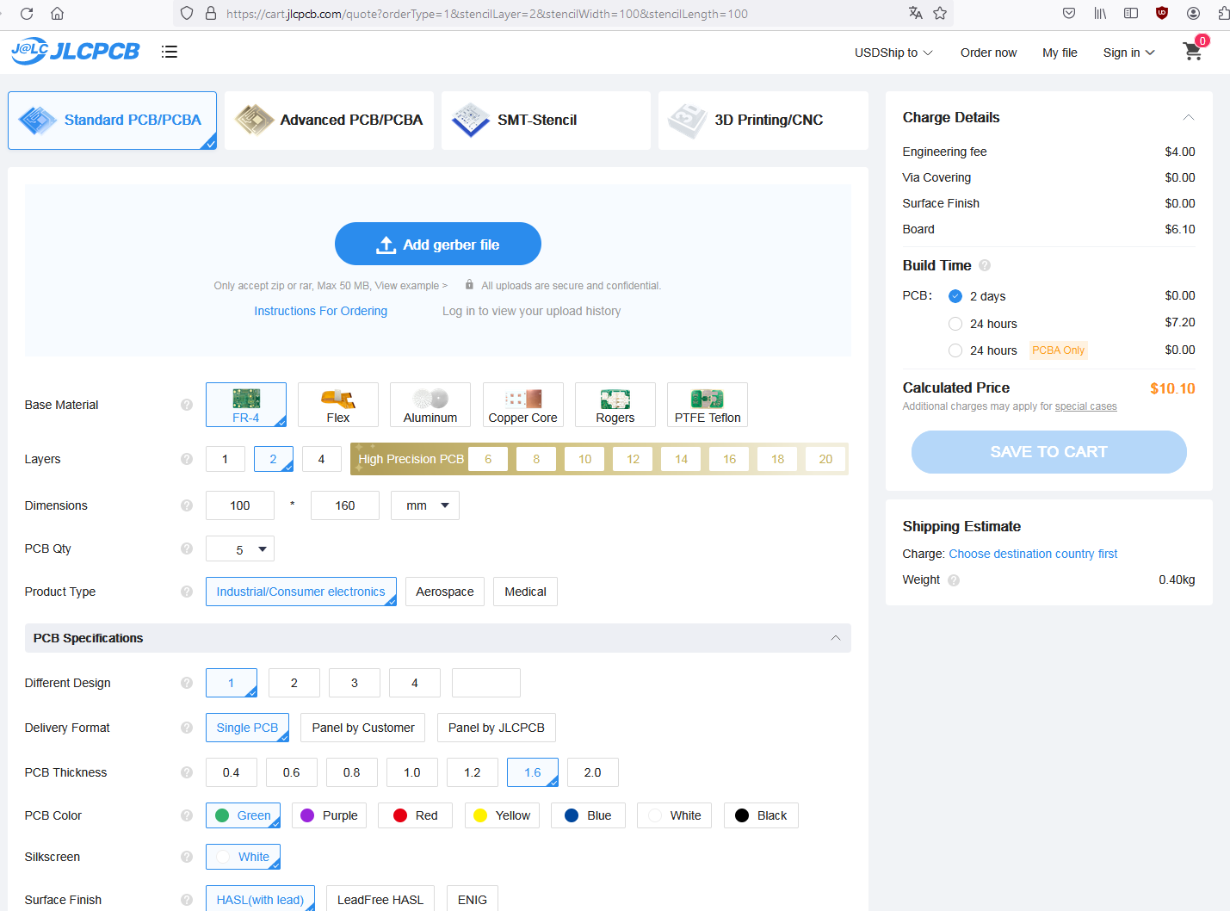Open the special cases link

(1085, 406)
